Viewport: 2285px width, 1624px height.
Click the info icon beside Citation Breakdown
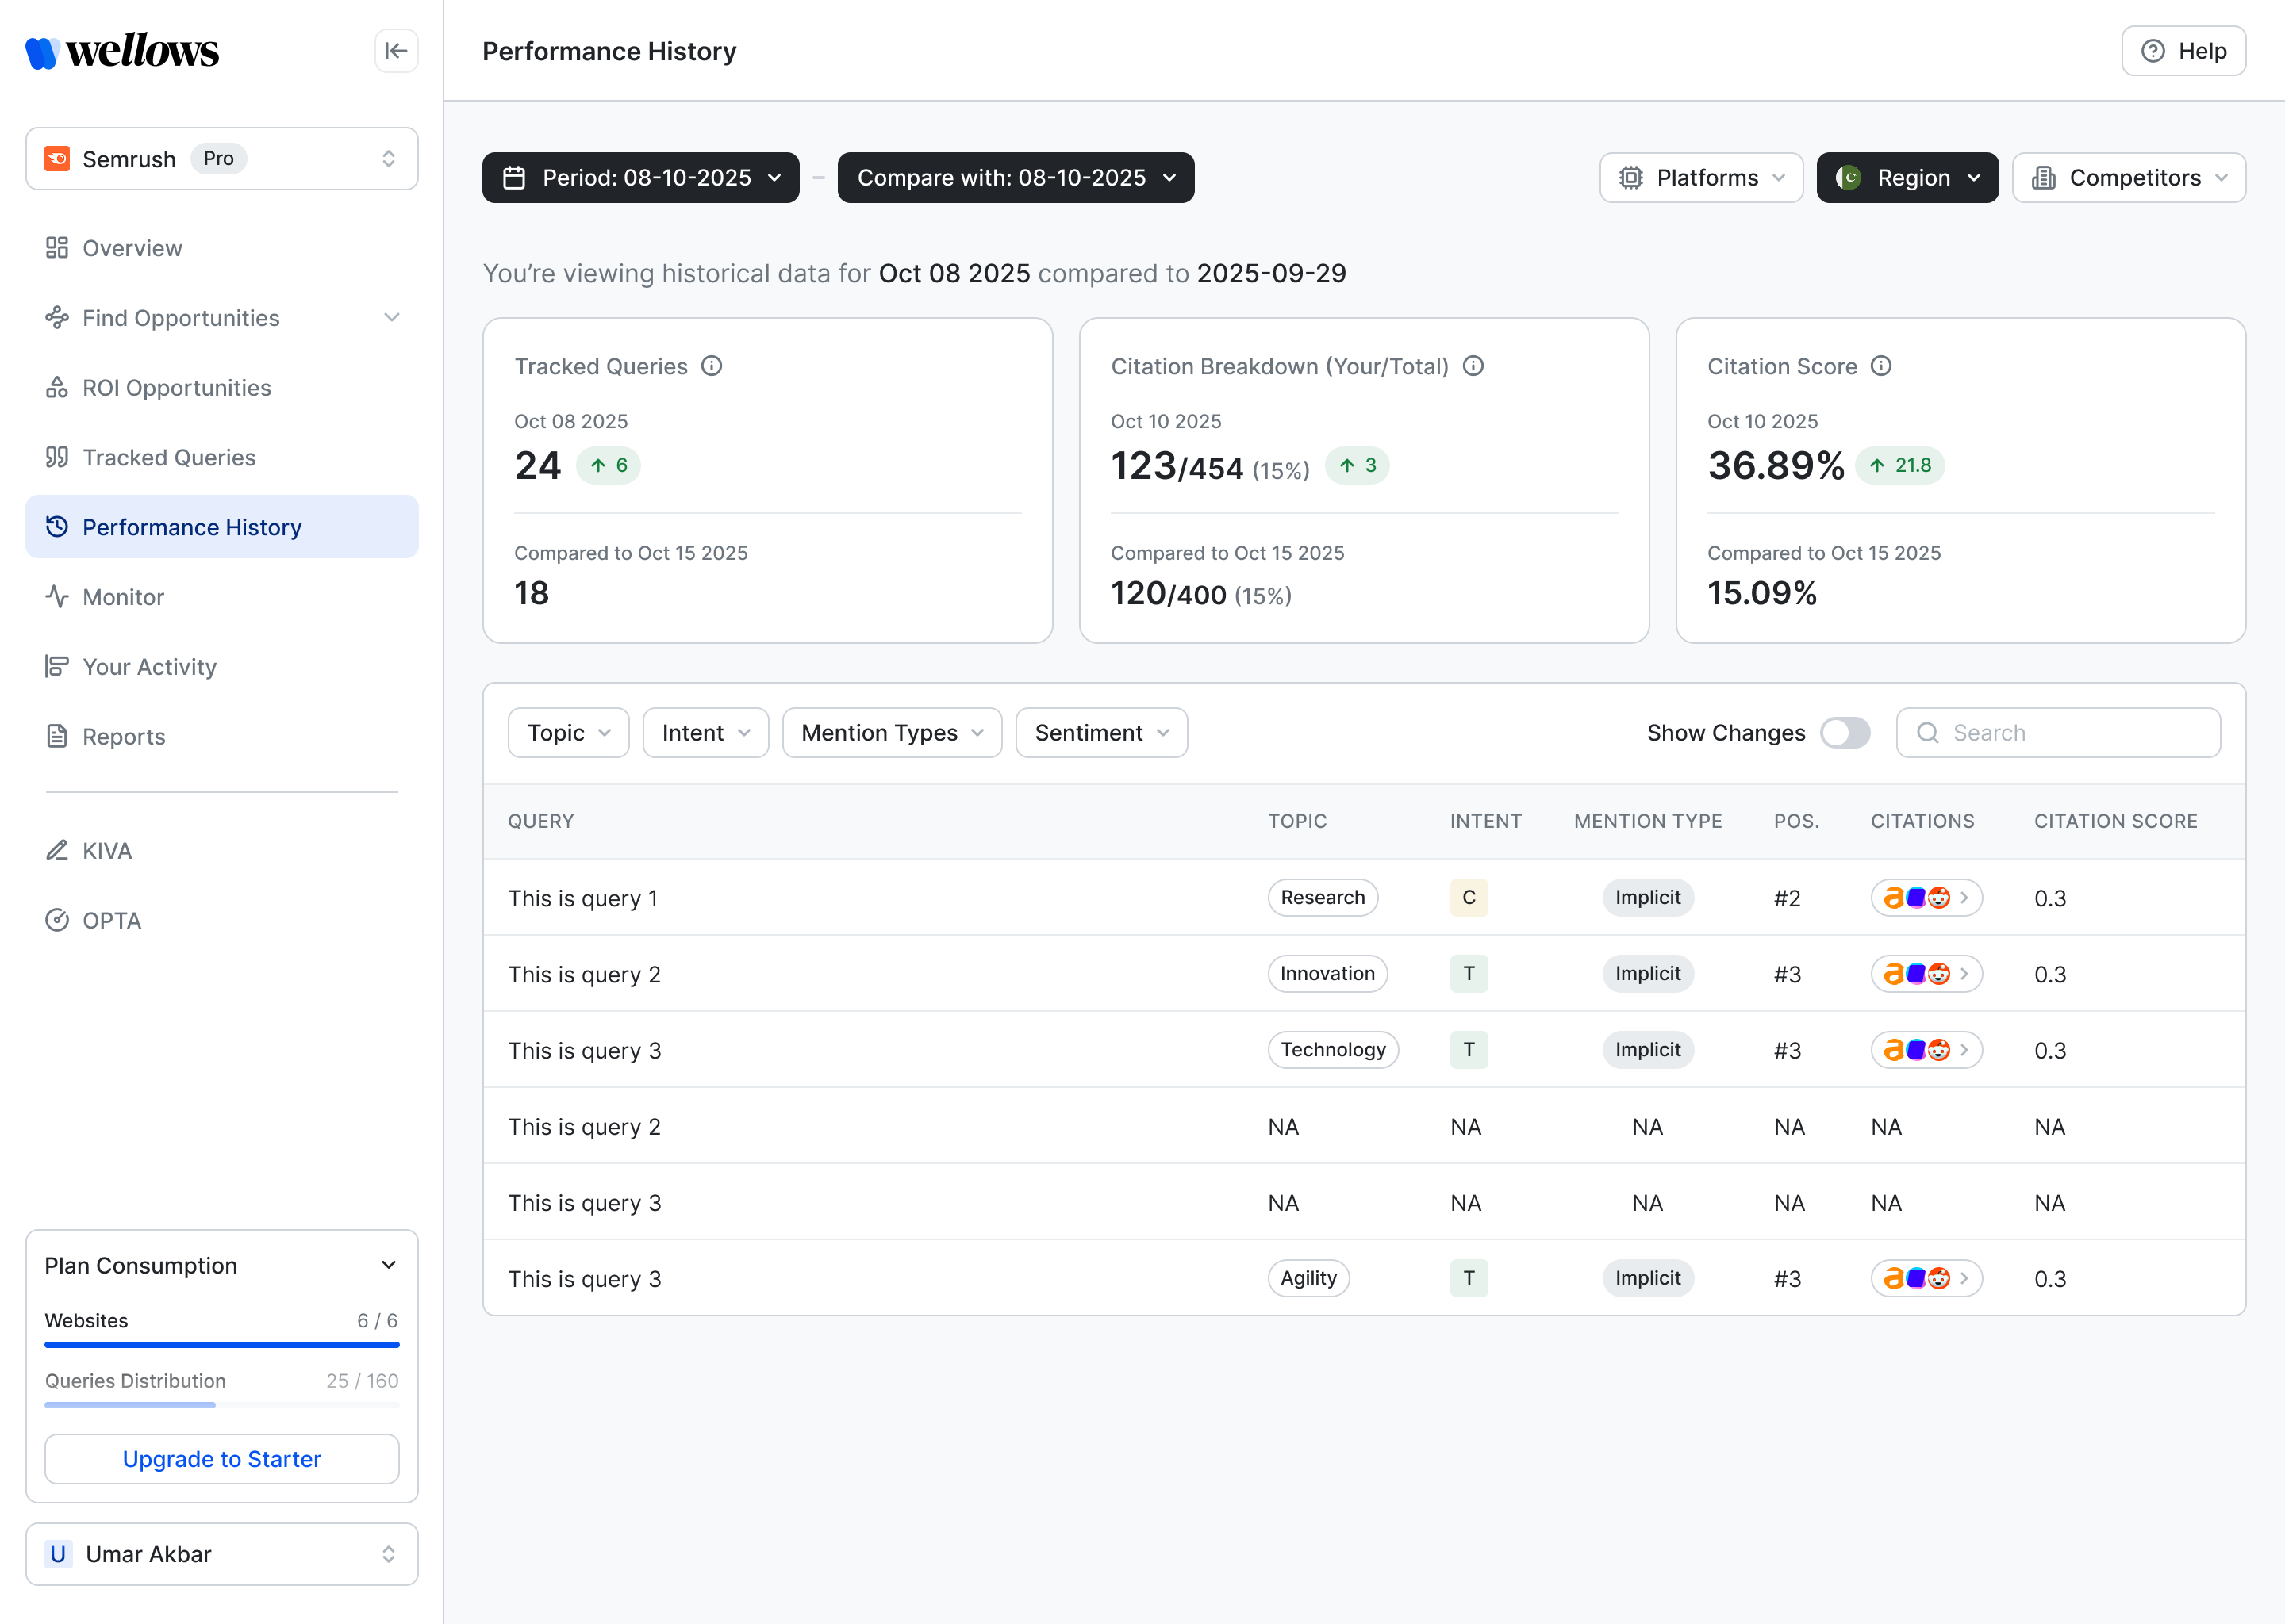click(1473, 366)
